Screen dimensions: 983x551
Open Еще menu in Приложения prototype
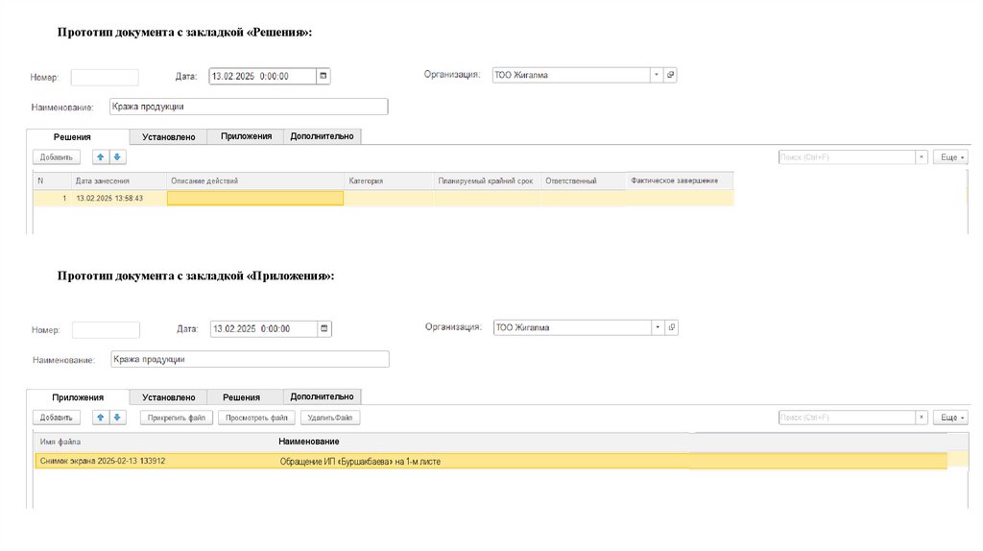point(951,418)
